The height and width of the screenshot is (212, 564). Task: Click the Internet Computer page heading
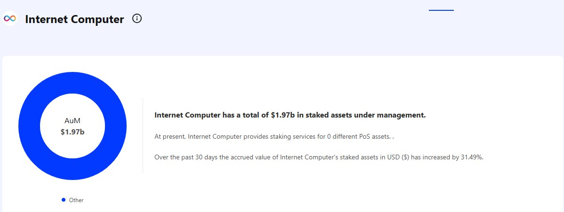click(x=74, y=19)
